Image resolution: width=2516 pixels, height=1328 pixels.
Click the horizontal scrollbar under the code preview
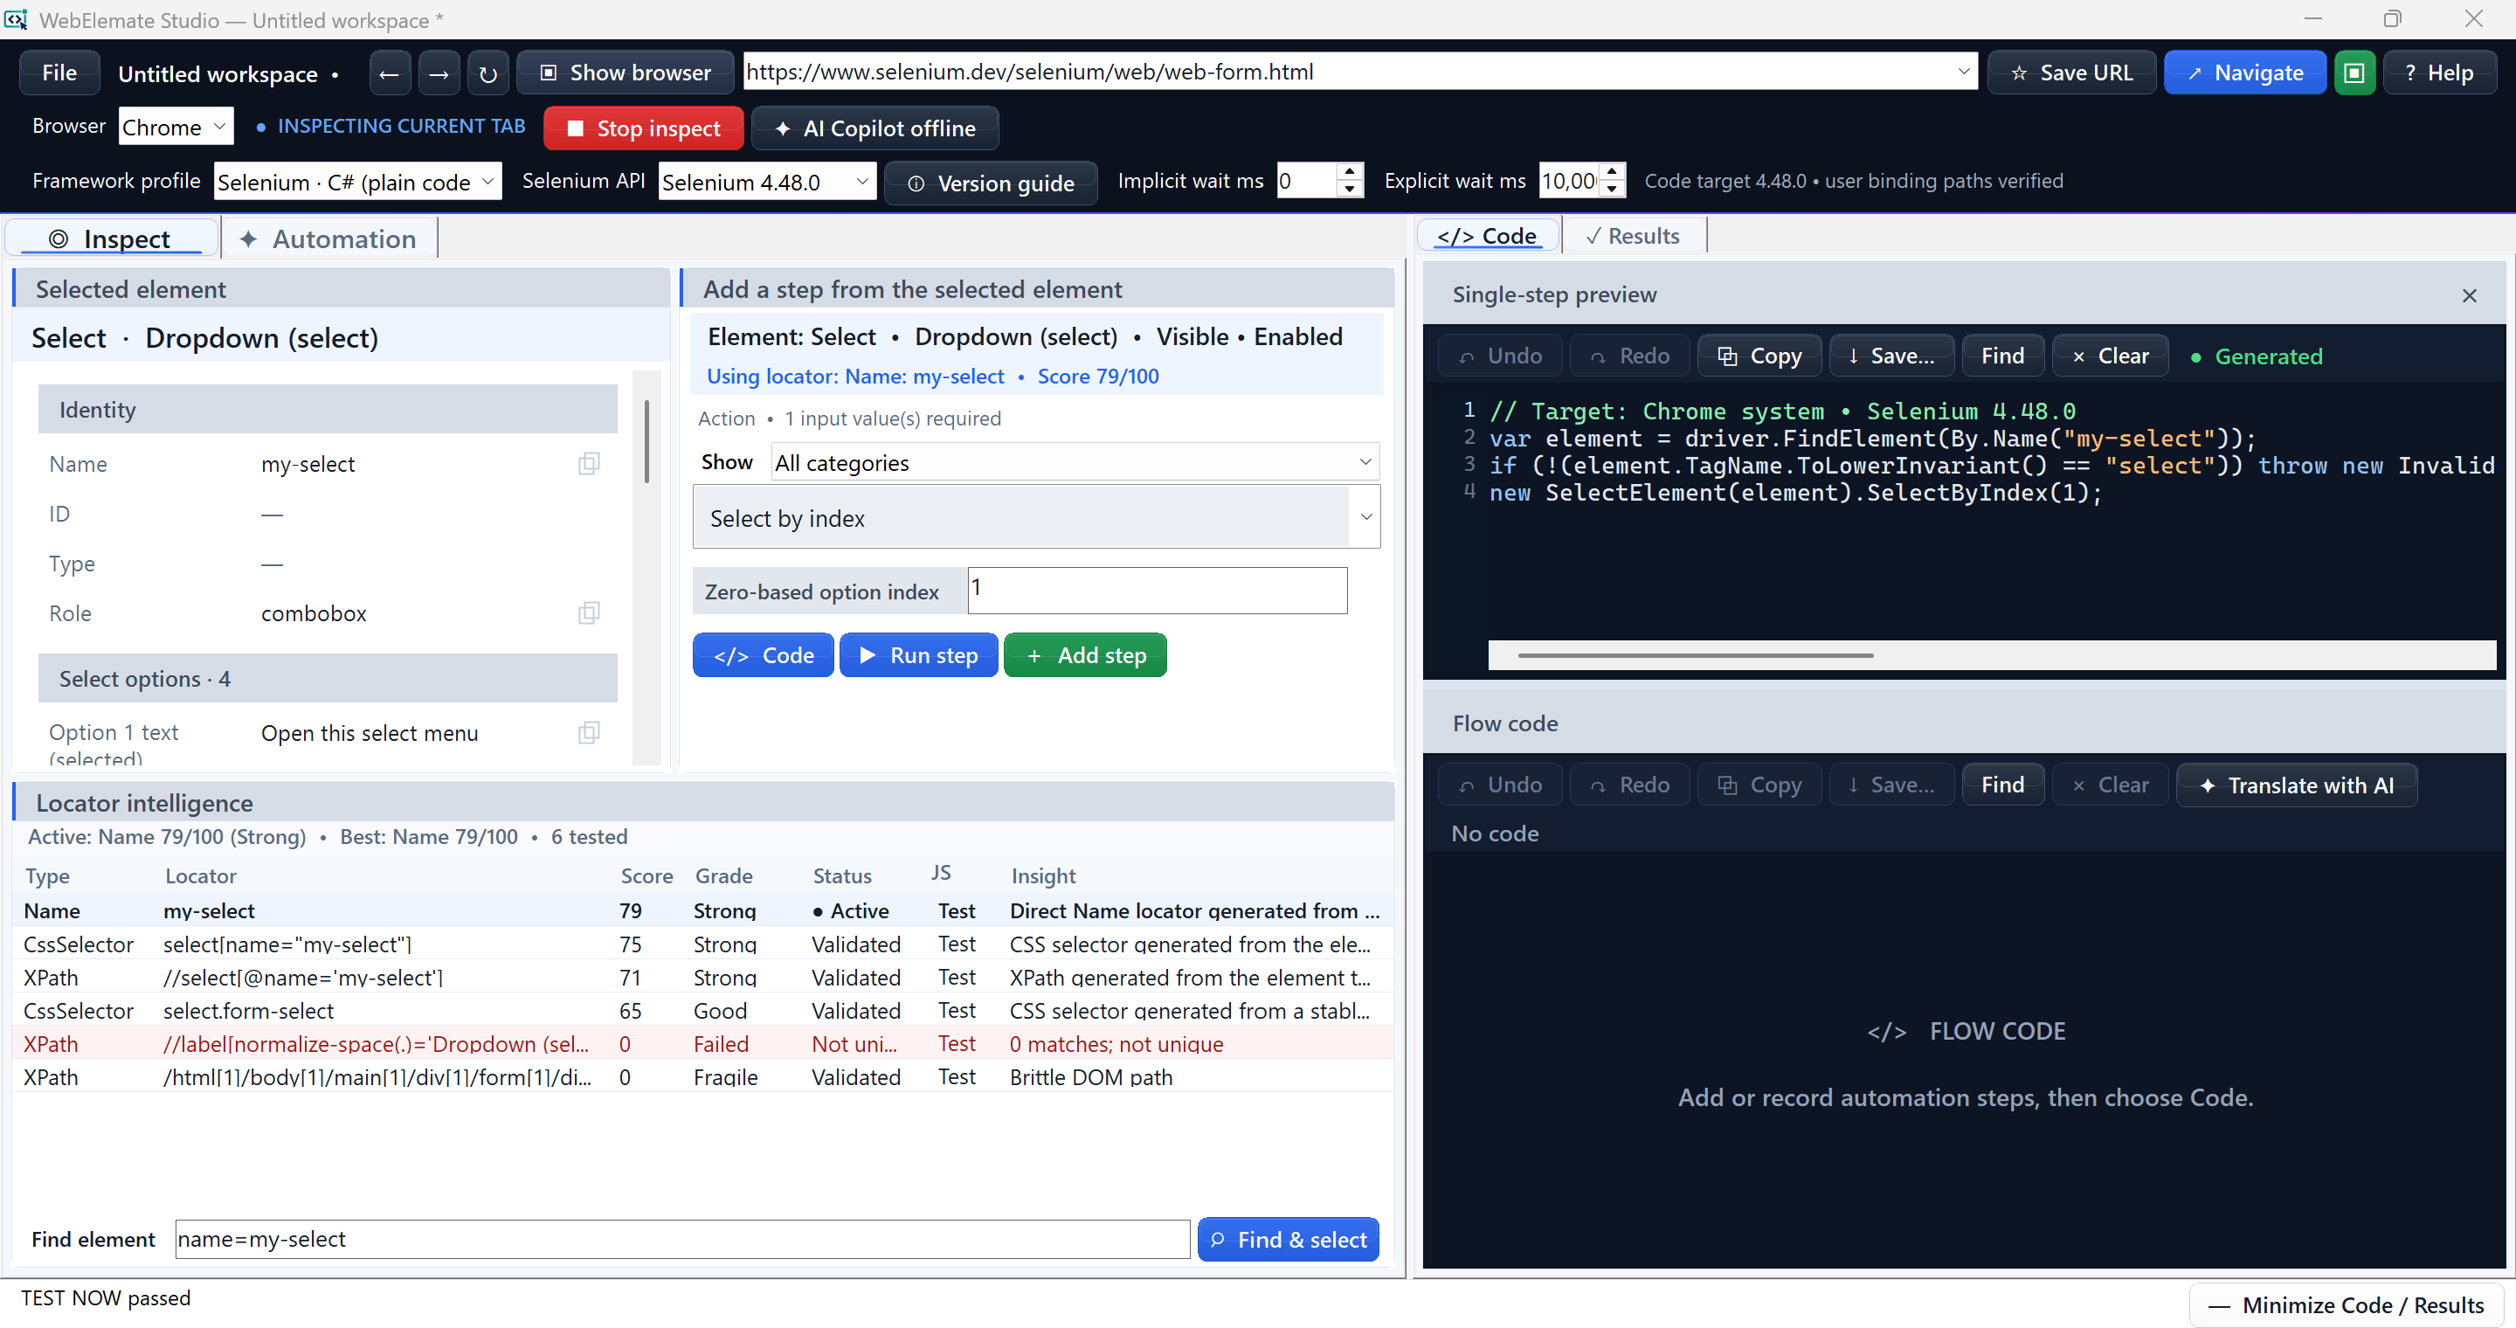click(x=1696, y=656)
